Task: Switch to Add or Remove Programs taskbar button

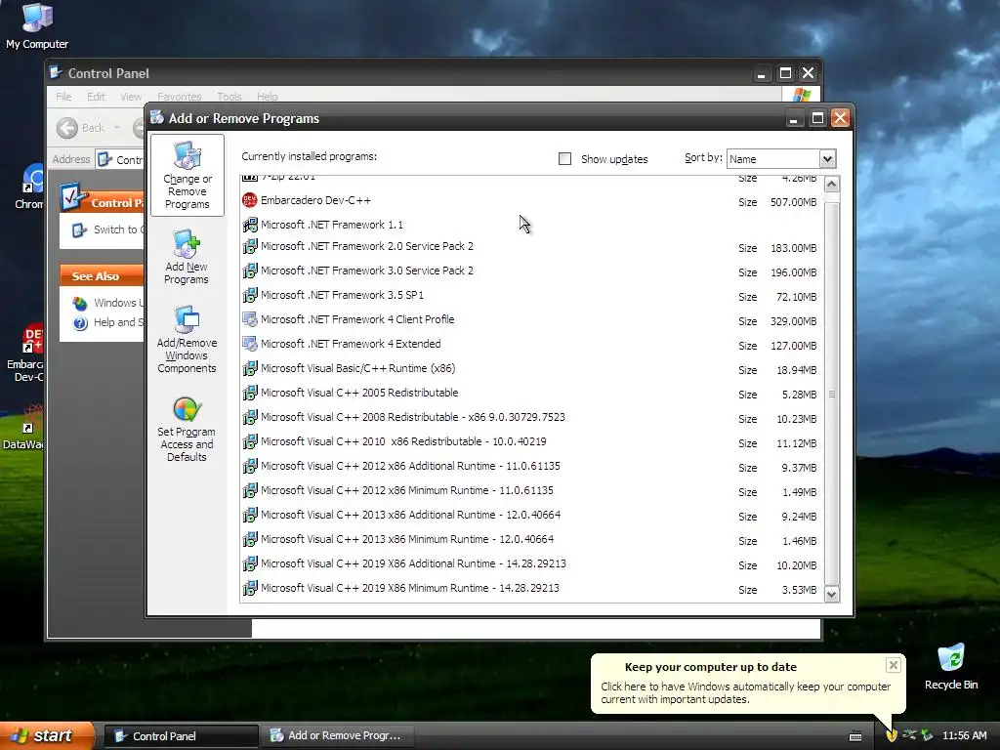Action: (339, 736)
